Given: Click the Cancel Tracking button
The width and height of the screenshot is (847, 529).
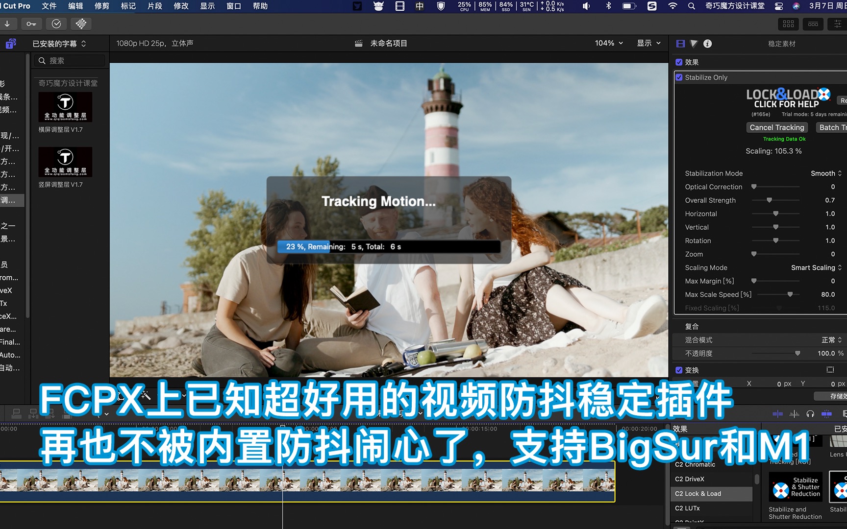Looking at the screenshot, I should (777, 127).
